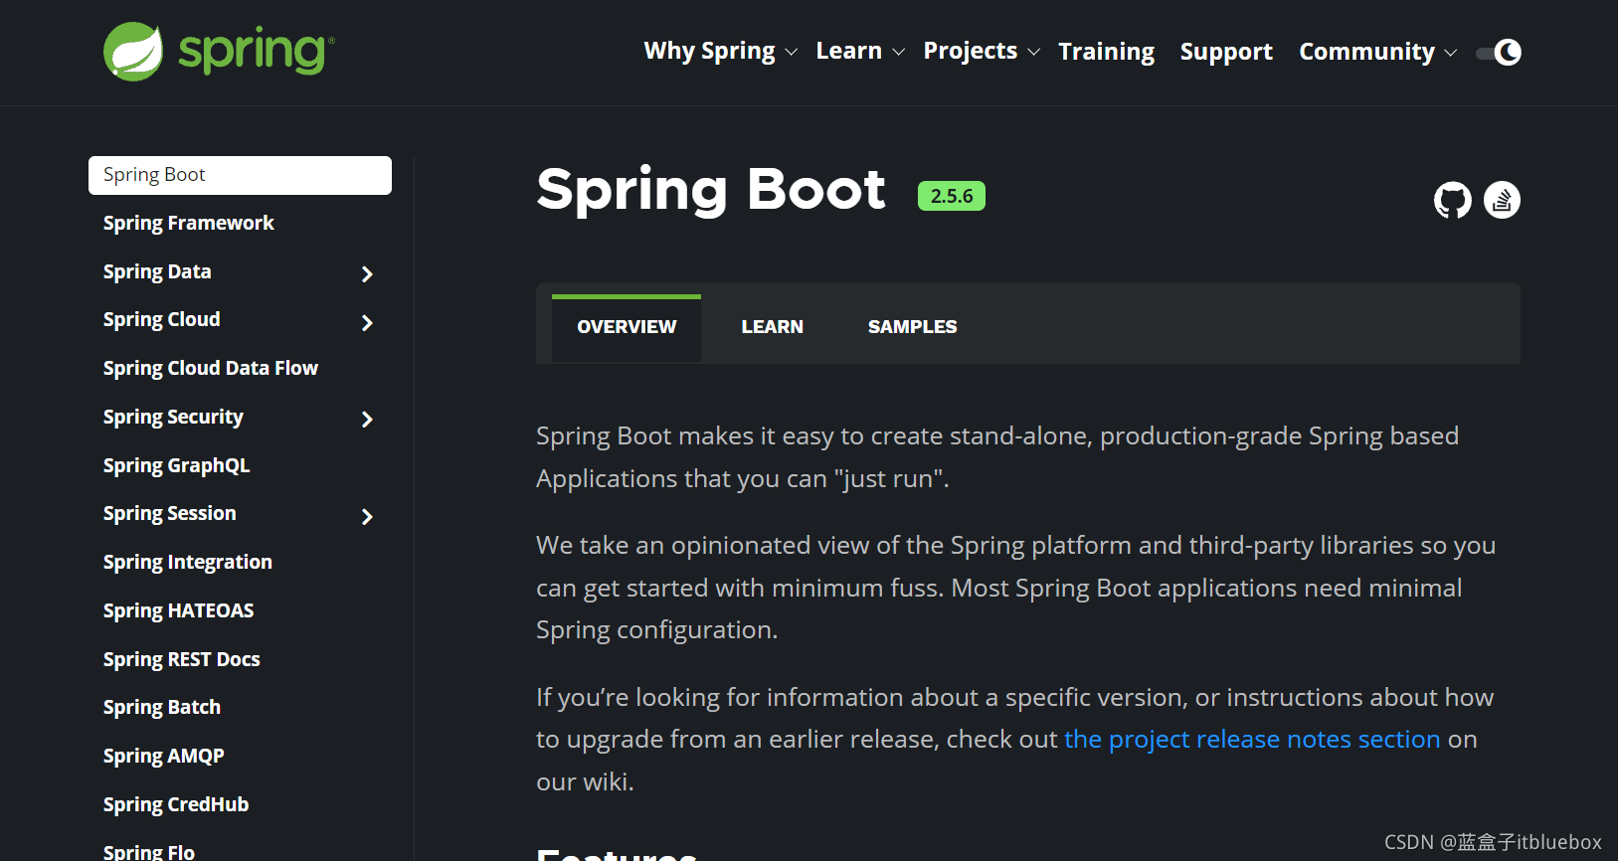The height and width of the screenshot is (861, 1618).
Task: Select Spring Framework in sidebar
Action: 189,224
